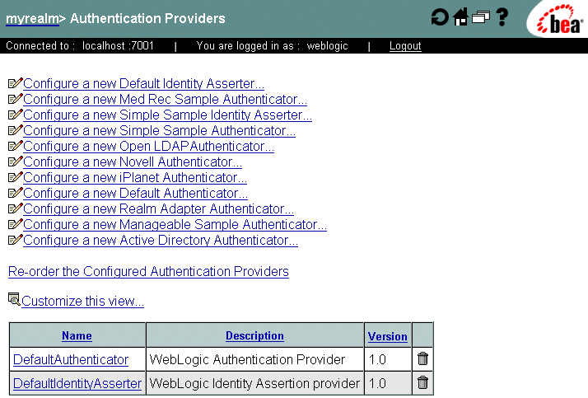Delete DefaultIdentityAsserter using its trash icon
The height and width of the screenshot is (398, 588).
422,383
